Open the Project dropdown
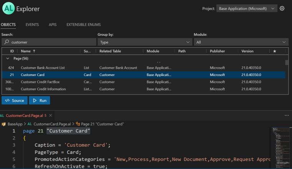 point(247,8)
